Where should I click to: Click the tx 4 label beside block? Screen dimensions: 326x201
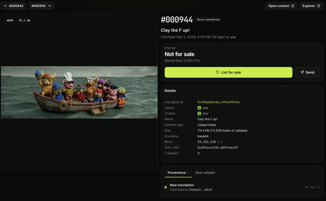[220, 142]
